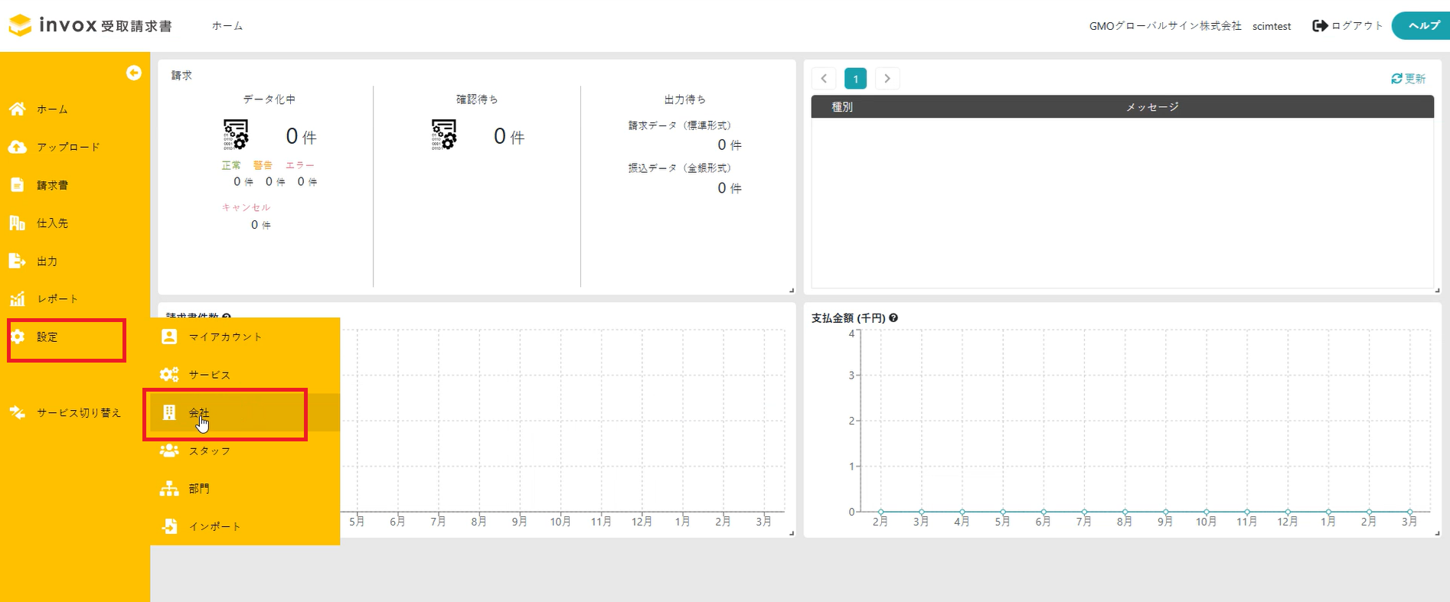Click the サービス切り替え switch icon in the sidebar

[17, 412]
